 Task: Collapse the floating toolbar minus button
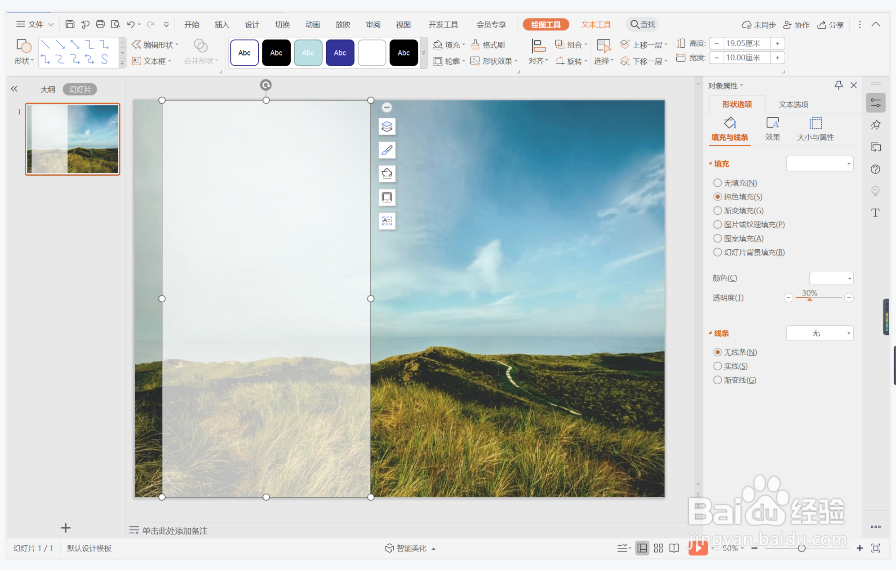(387, 107)
